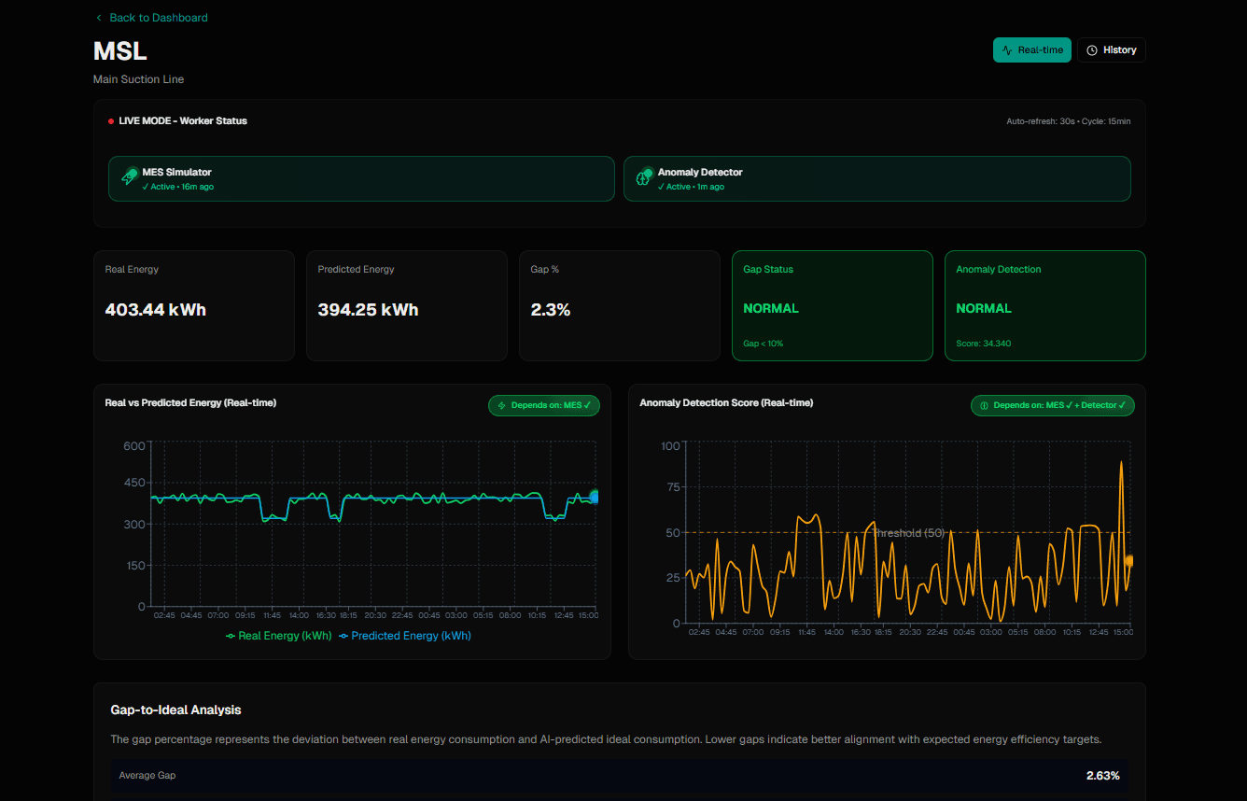Click the Predicted Energy 394.25 kWh card
This screenshot has width=1247, height=801.
tap(406, 305)
